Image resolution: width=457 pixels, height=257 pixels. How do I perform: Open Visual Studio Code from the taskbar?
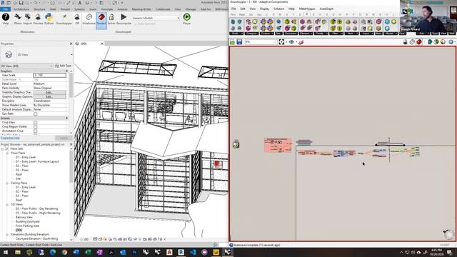[x=193, y=252]
